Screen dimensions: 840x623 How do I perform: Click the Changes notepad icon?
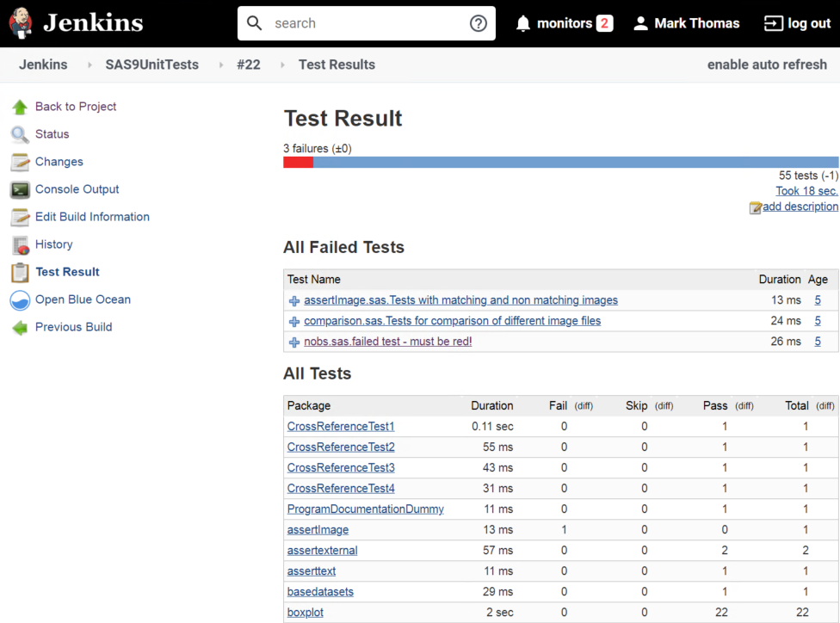coord(20,162)
